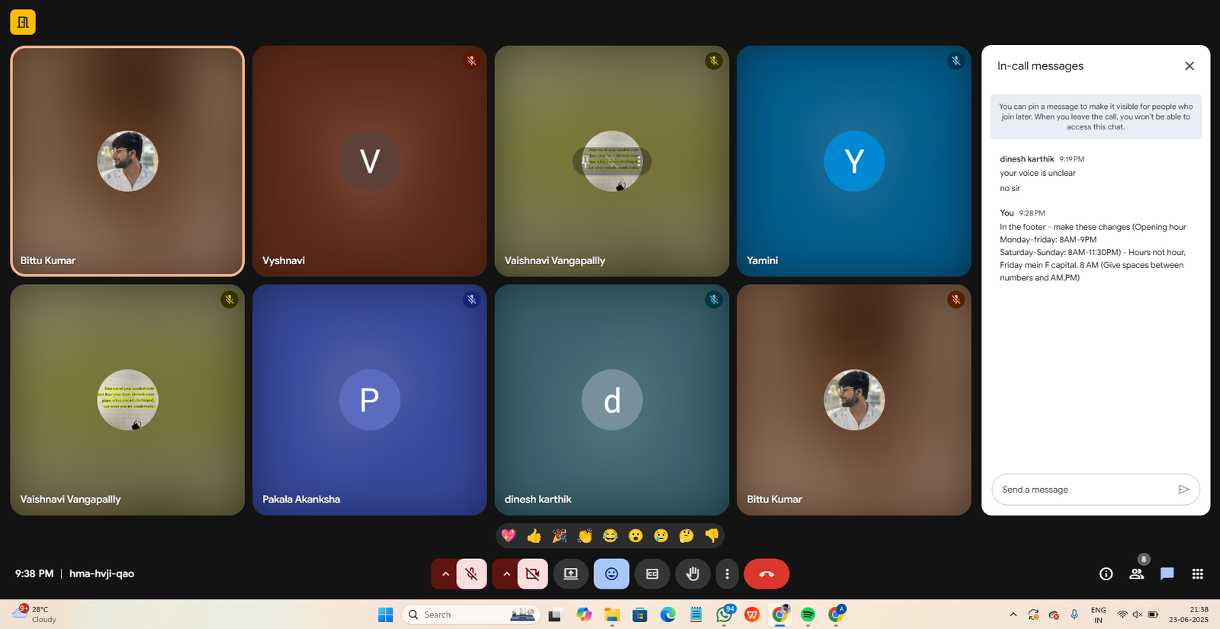Click muted mic icon on Pakala Akanksha tile
1220x629 pixels.
(471, 300)
